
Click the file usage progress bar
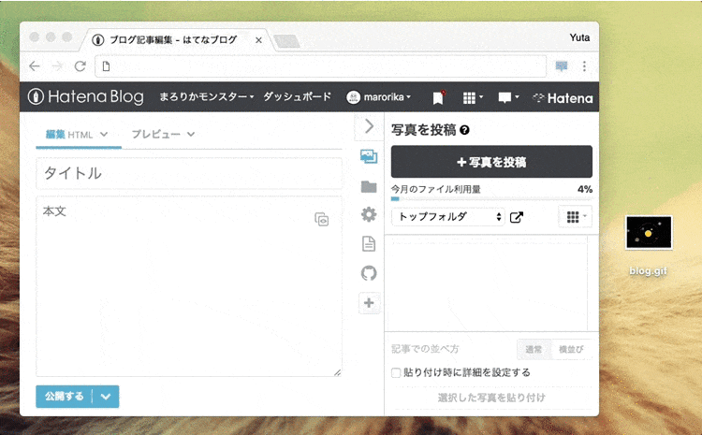(491, 198)
